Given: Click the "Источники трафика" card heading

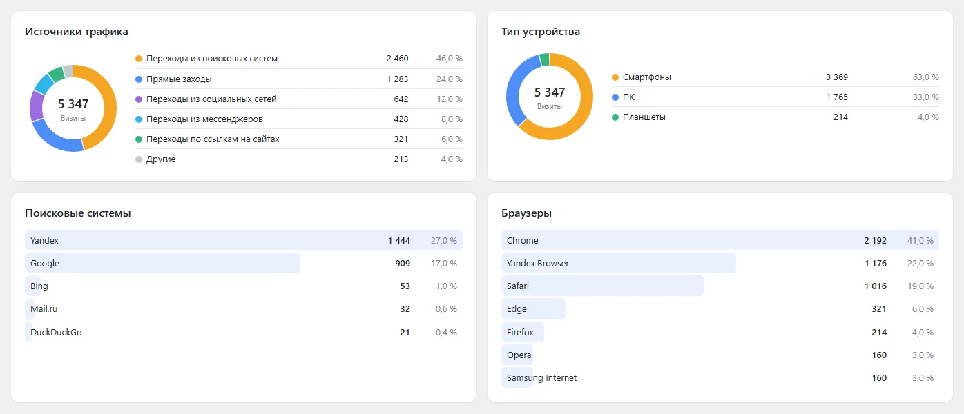Looking at the screenshot, I should point(77,32).
